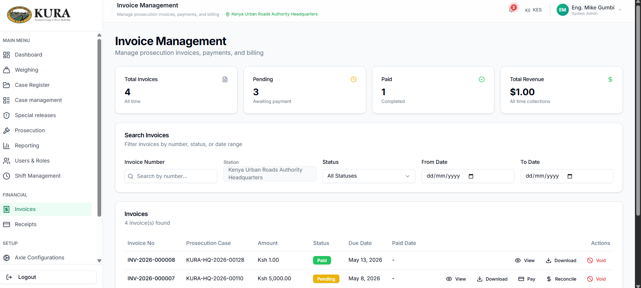641x288 pixels.
Task: Click prosecution case KURA-HQ-2026-00128
Action: pos(215,260)
